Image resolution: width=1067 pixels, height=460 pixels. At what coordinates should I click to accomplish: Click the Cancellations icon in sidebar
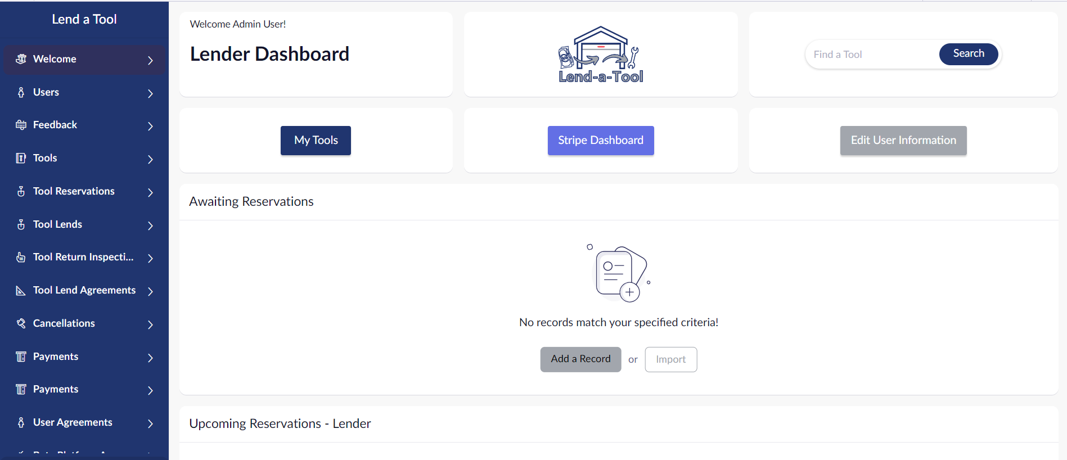(21, 323)
